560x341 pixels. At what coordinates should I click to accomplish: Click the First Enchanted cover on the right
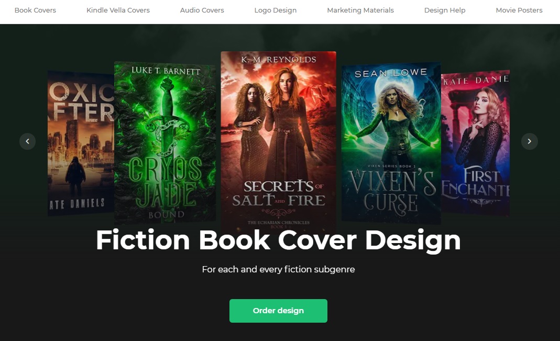tap(476, 141)
